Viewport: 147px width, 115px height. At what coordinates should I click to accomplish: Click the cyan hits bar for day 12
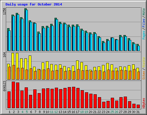pyautogui.click(x=57, y=35)
